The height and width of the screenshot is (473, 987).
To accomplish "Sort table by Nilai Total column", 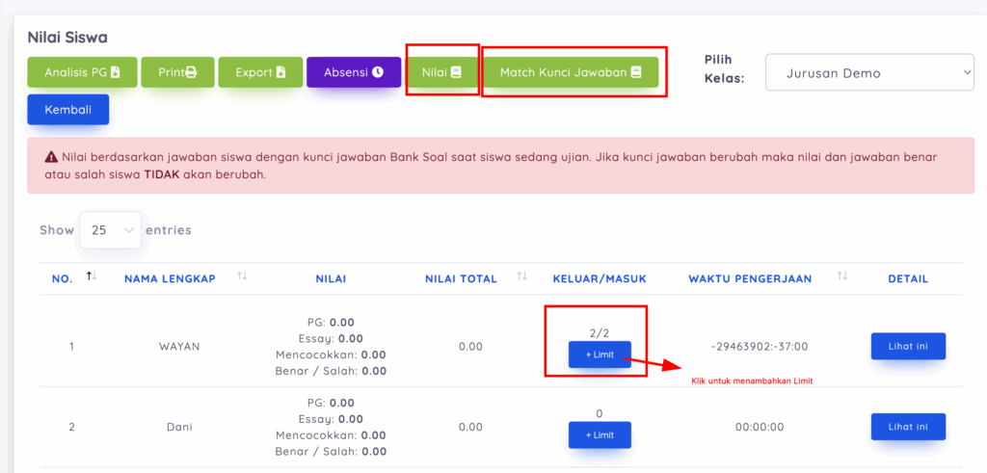I will 522,277.
